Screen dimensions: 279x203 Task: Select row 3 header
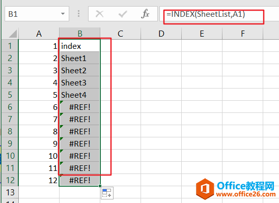pos(10,70)
